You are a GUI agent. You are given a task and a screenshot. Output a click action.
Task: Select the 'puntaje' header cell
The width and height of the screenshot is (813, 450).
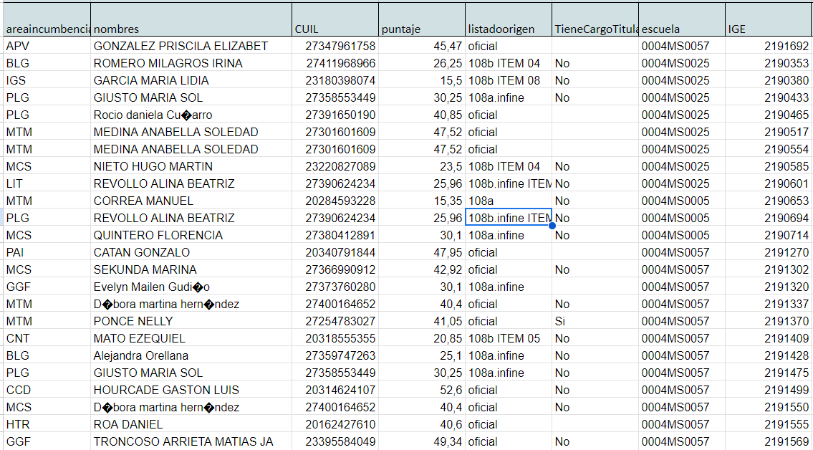click(422, 29)
